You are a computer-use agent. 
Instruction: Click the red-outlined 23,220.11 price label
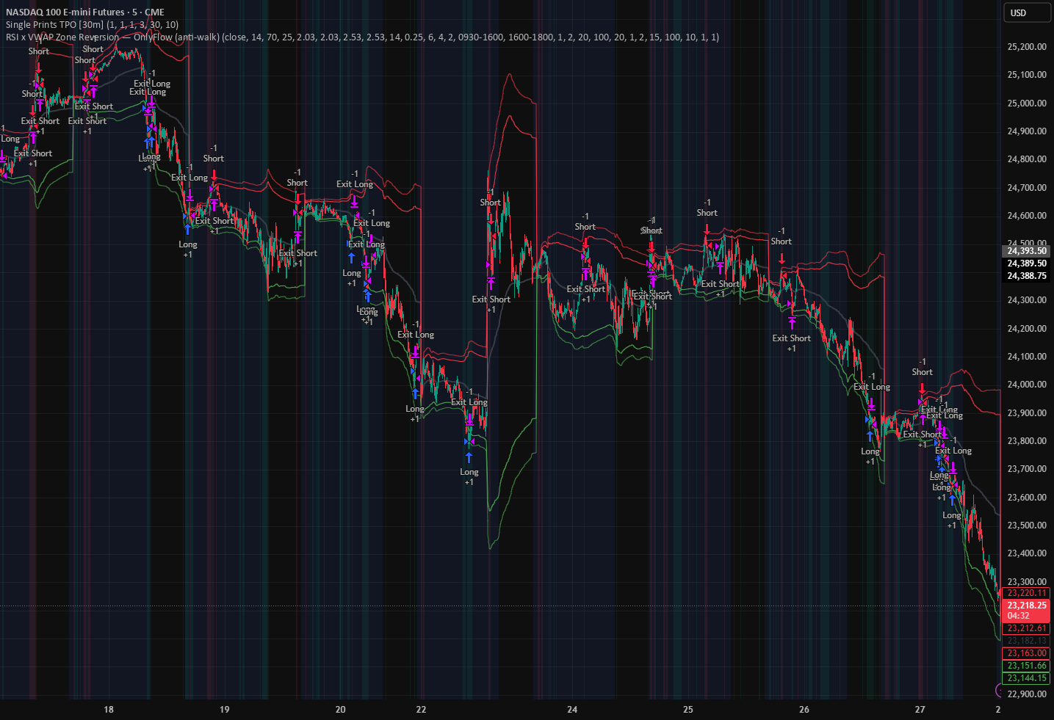pos(1027,593)
